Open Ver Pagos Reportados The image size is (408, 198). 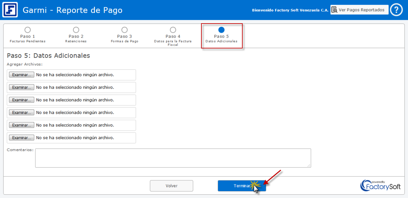359,10
